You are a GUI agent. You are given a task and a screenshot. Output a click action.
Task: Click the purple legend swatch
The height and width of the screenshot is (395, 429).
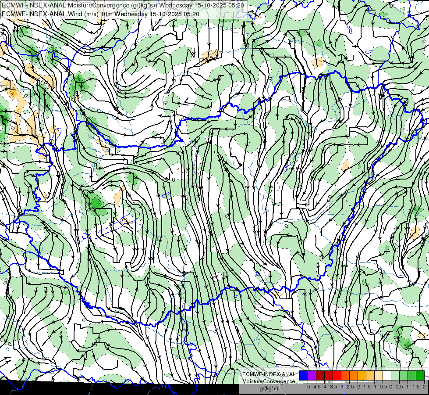pos(312,376)
